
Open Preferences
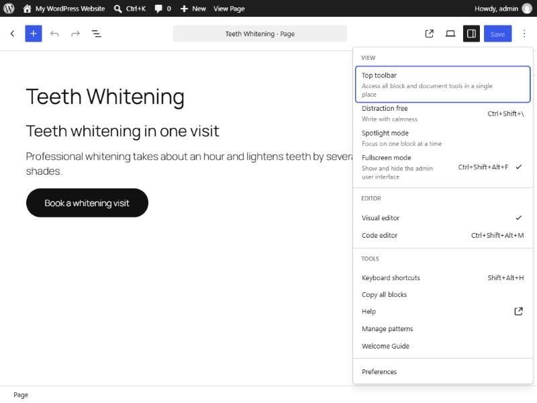coord(443,372)
